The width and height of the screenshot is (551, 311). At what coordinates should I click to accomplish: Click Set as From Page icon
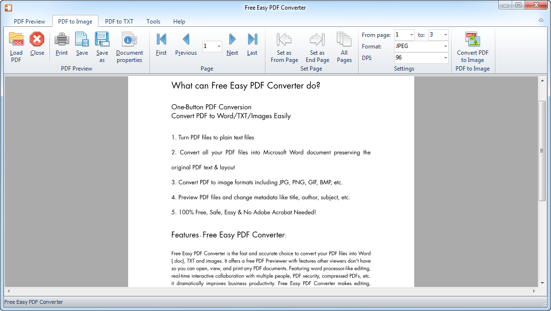(x=284, y=46)
